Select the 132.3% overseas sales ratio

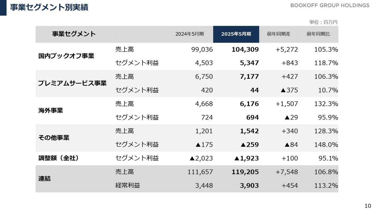[x=326, y=104]
